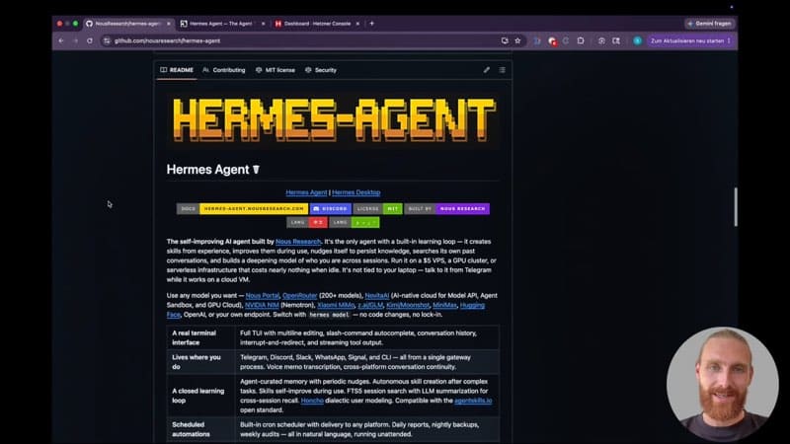The width and height of the screenshot is (790, 444).
Task: Click the presenter webcam video circle
Action: point(722,383)
